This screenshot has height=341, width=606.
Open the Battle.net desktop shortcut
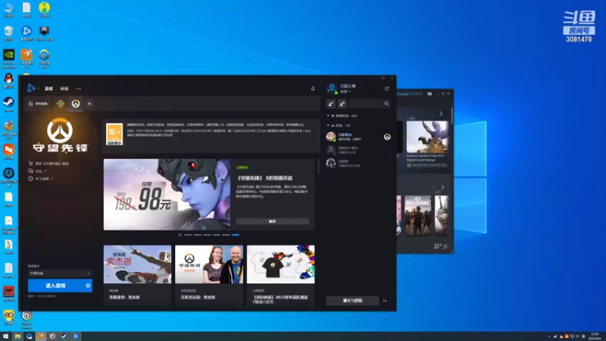point(27,33)
